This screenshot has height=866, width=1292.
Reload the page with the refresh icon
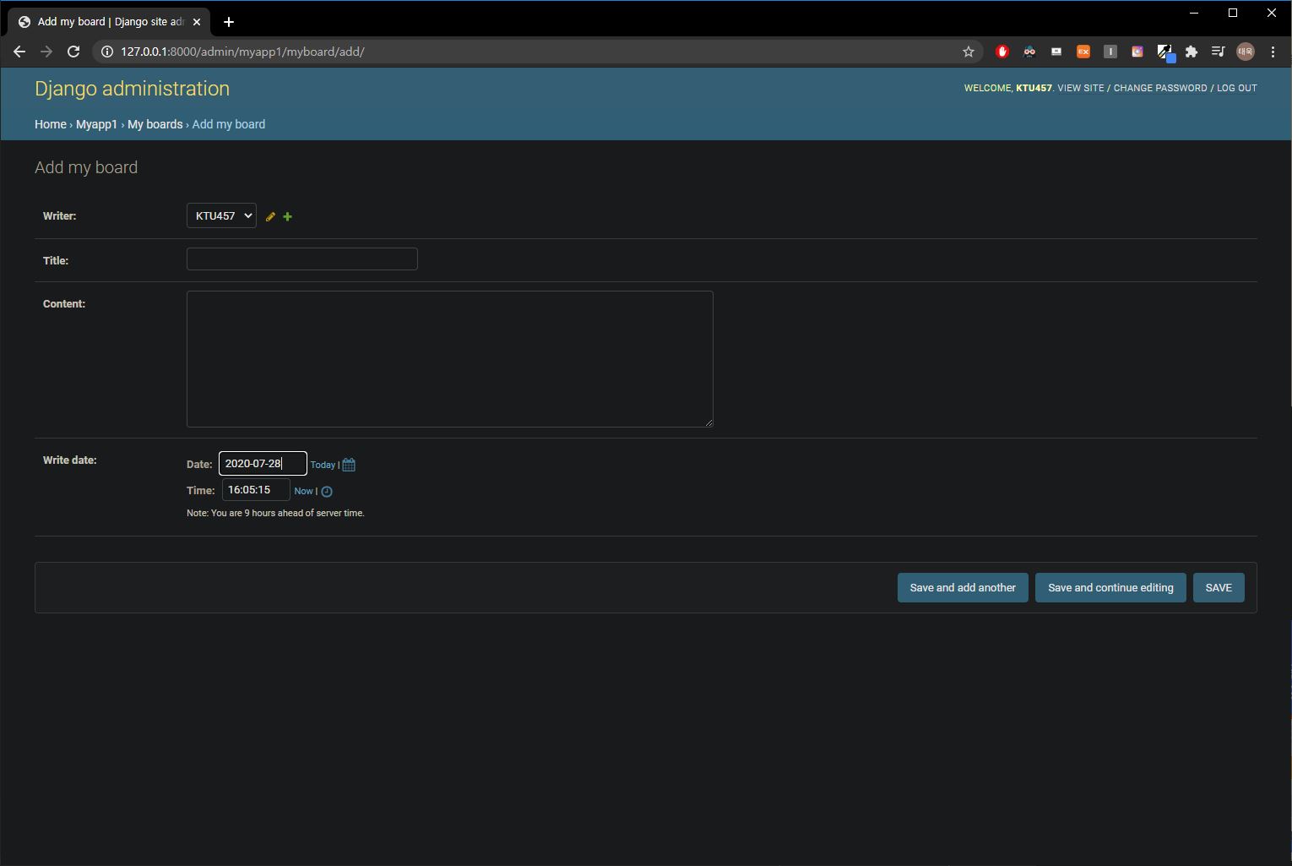click(x=73, y=52)
